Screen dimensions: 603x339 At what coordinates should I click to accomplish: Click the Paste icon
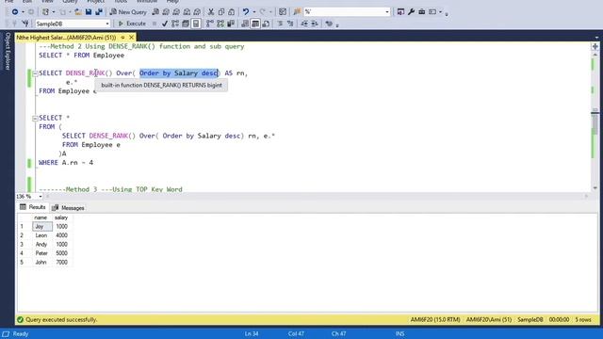(x=232, y=12)
